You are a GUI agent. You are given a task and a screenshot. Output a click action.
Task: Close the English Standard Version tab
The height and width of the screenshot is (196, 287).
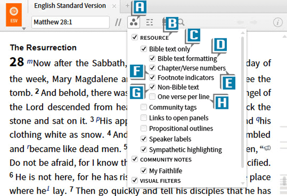coord(114,6)
